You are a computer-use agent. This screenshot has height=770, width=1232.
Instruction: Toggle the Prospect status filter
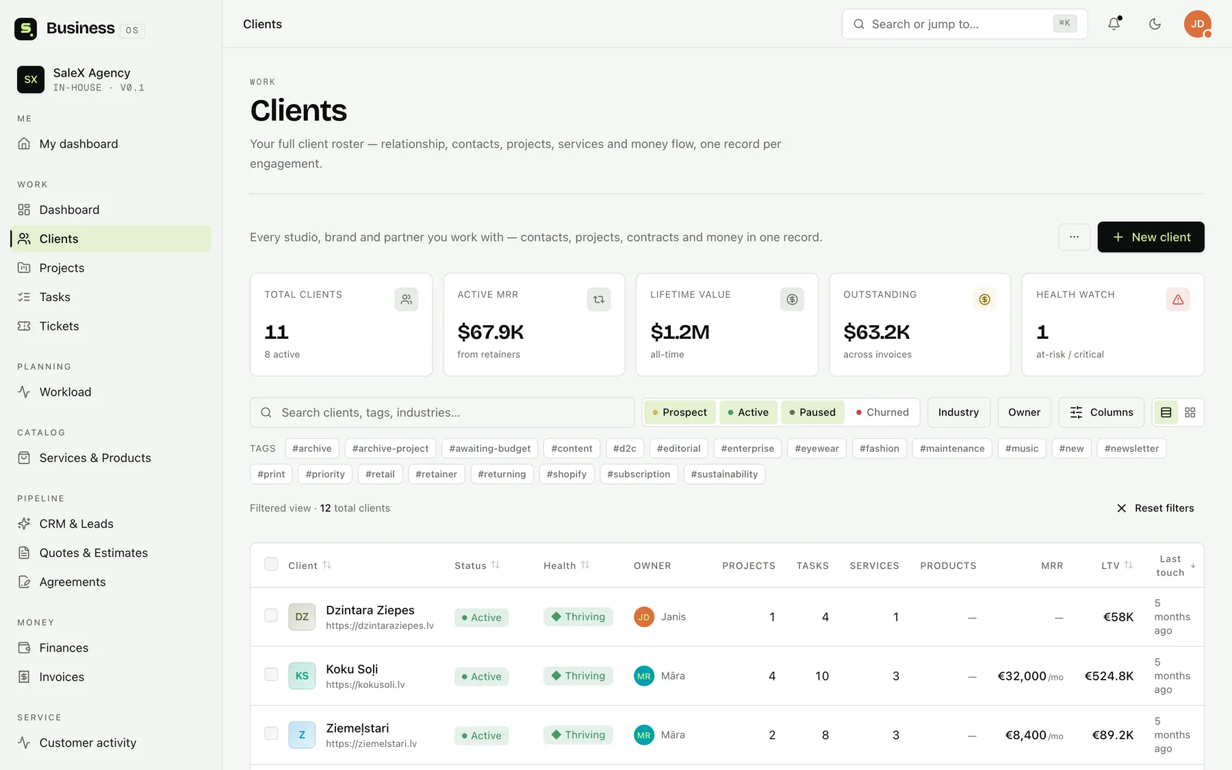(680, 412)
